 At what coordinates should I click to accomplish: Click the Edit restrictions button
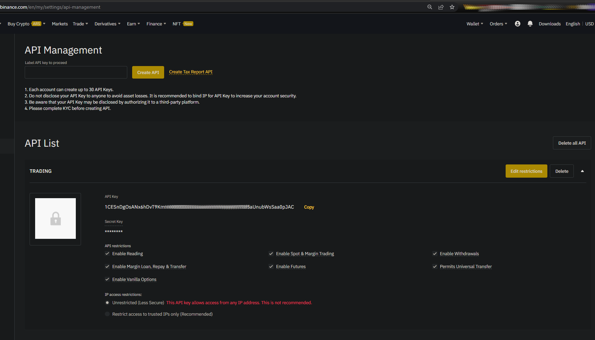(x=526, y=171)
